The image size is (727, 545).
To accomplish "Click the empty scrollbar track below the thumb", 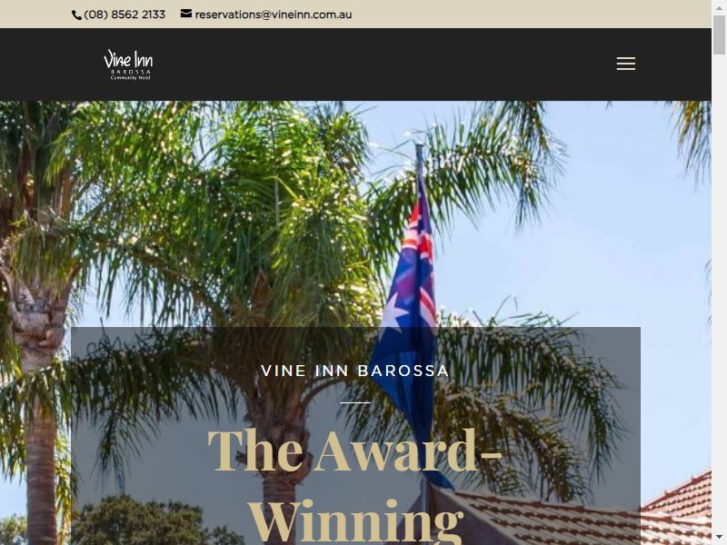I will point(719,292).
